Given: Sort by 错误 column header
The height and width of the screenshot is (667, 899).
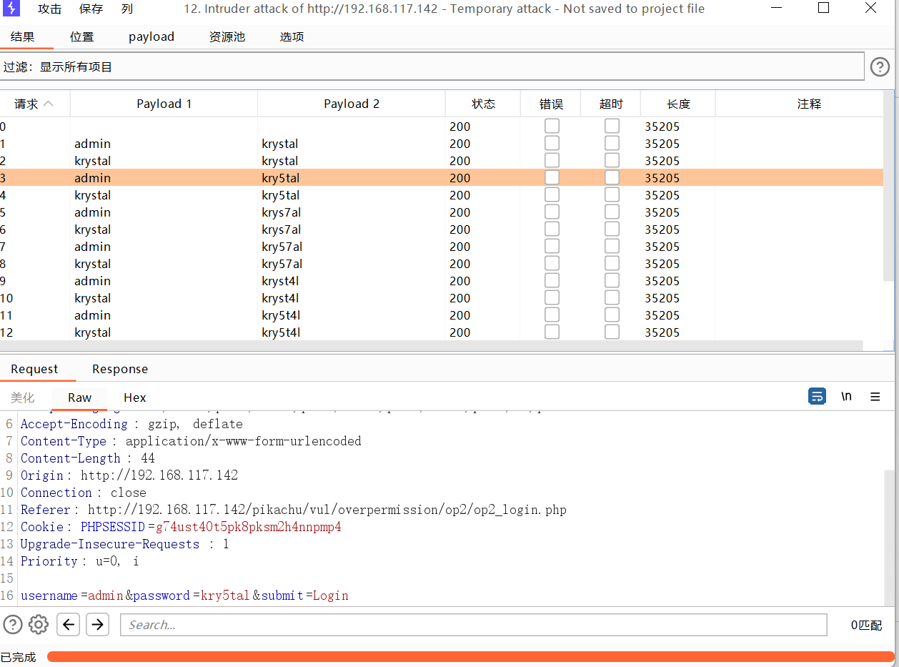Looking at the screenshot, I should coord(551,104).
